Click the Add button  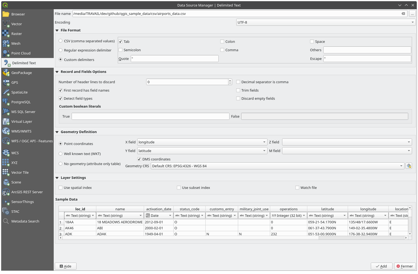381,266
